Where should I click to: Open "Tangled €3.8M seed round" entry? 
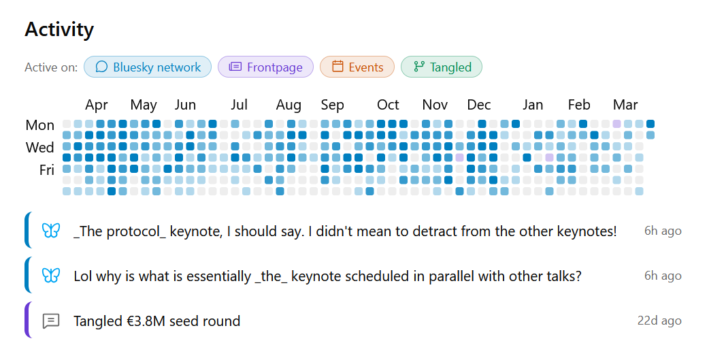click(156, 321)
